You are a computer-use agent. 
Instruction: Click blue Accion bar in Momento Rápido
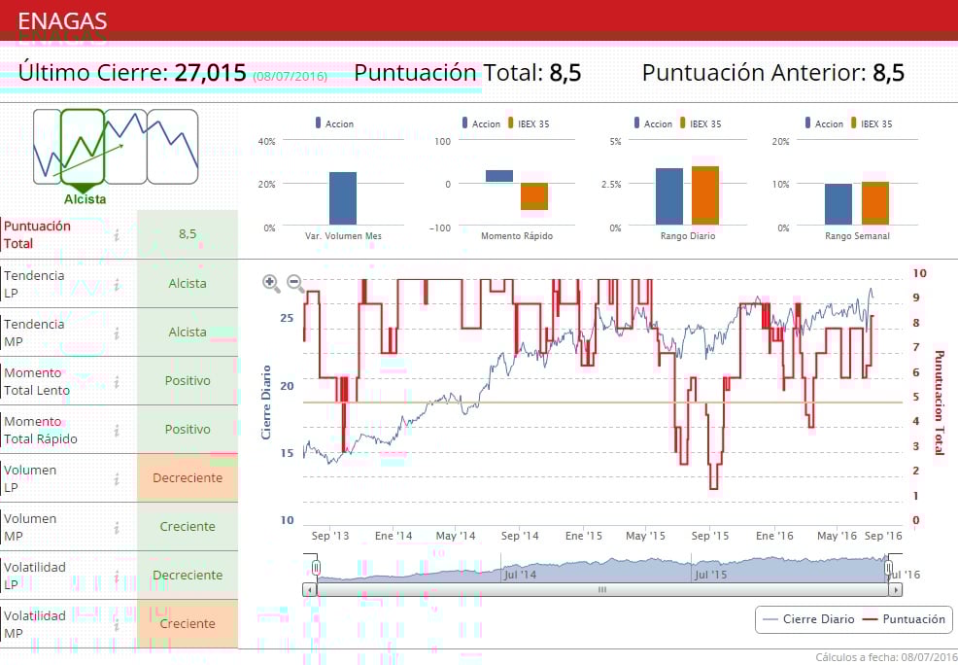(x=499, y=176)
